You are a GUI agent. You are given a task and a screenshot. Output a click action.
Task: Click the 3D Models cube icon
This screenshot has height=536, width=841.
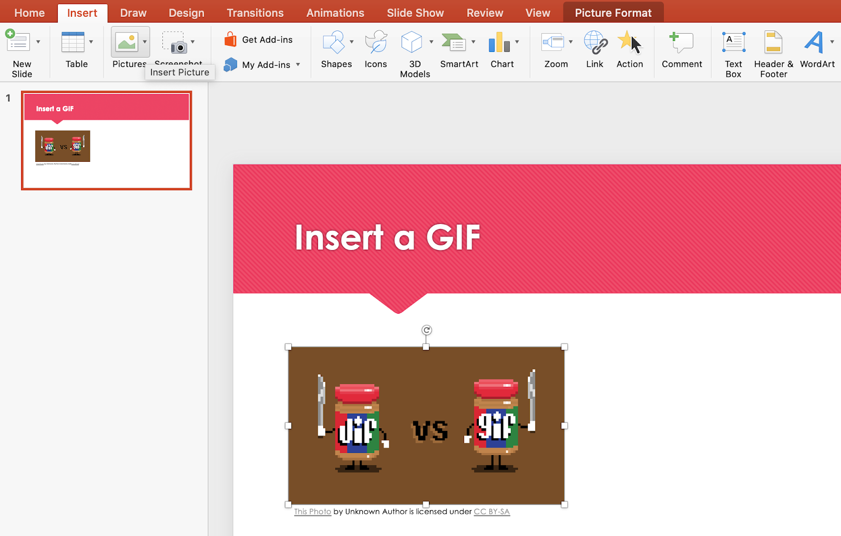coord(412,42)
